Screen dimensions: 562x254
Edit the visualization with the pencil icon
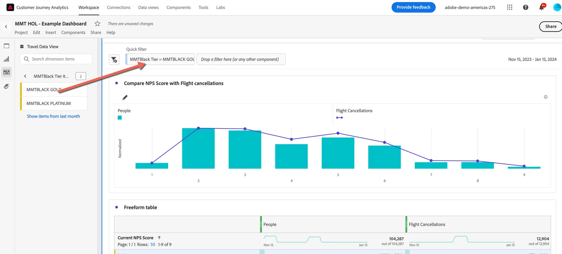click(x=125, y=98)
